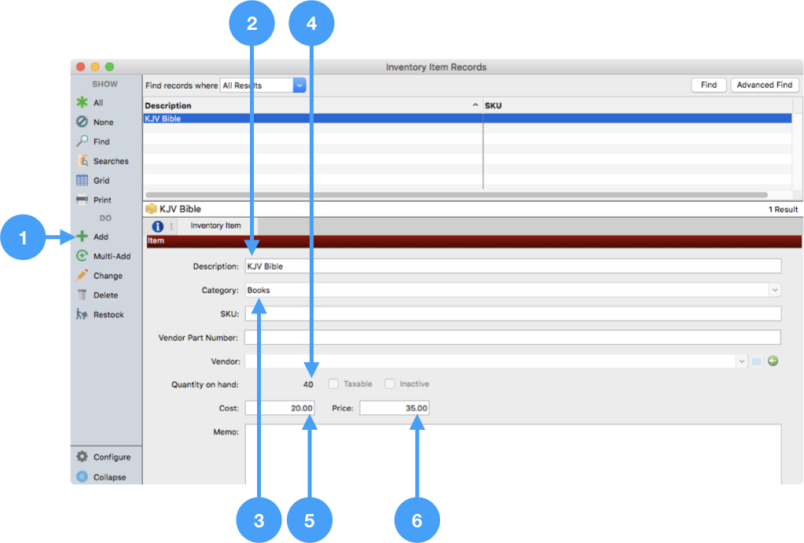Open the Category dropdown arrow
This screenshot has width=804, height=543.
click(775, 290)
